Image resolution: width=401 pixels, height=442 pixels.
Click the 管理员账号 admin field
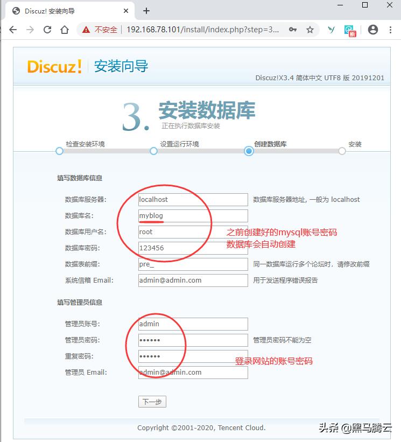193,324
